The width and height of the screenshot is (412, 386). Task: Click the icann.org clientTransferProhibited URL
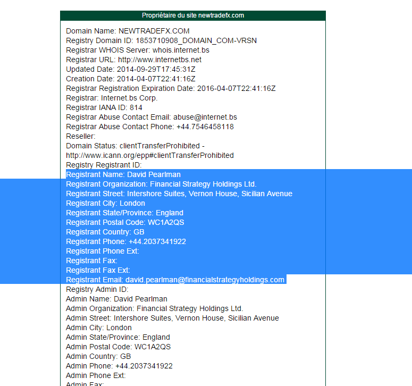pos(150,155)
